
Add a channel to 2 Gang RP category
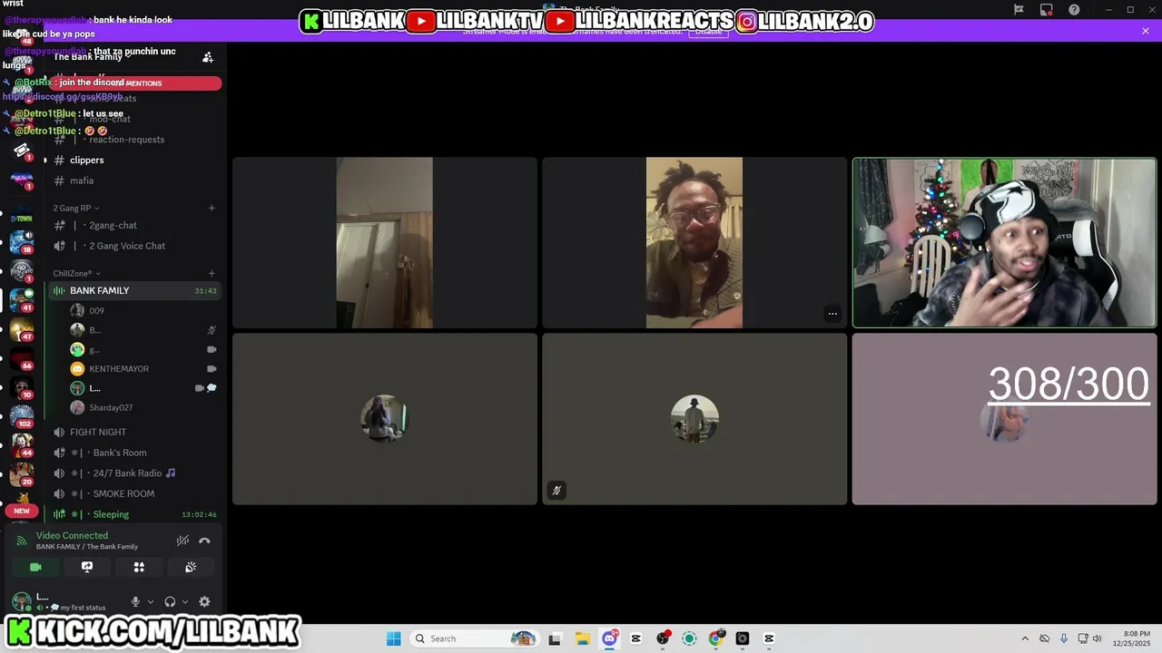(212, 208)
